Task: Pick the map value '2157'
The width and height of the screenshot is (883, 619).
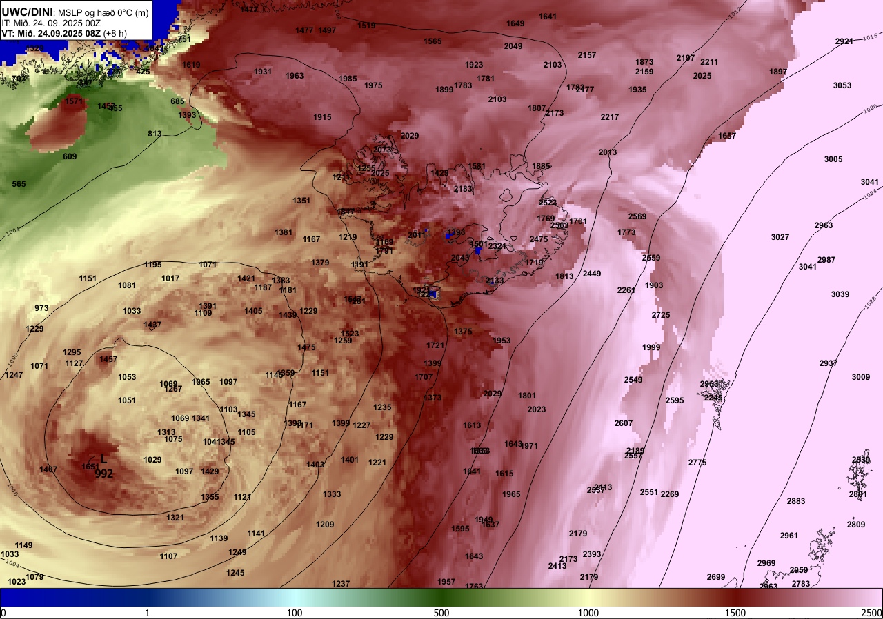Action: (x=586, y=55)
